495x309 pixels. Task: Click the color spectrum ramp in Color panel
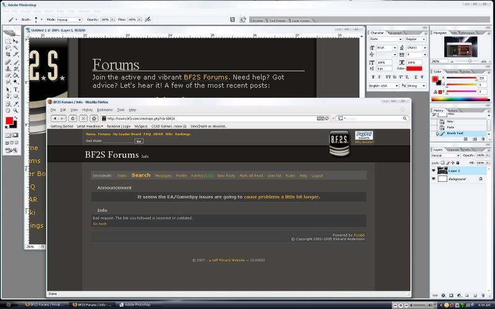(460, 99)
